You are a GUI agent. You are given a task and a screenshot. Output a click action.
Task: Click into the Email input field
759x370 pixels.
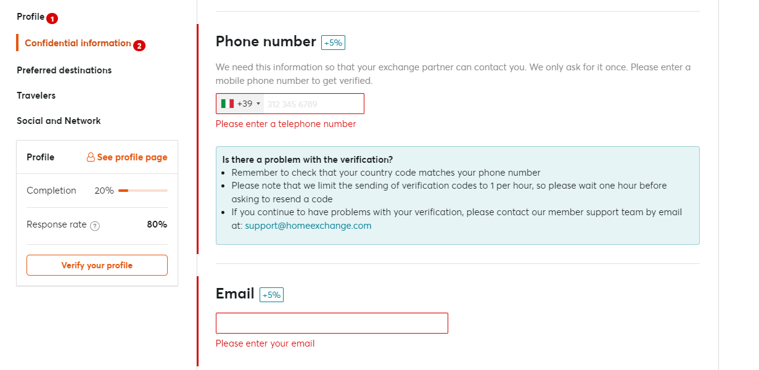pyautogui.click(x=332, y=323)
